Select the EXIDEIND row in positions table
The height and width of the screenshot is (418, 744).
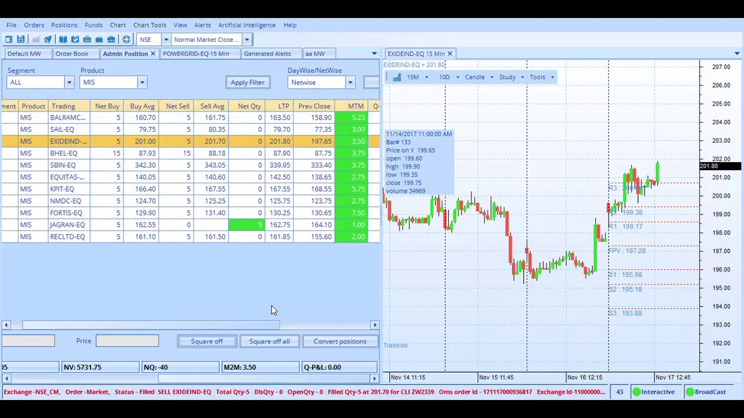[190, 142]
